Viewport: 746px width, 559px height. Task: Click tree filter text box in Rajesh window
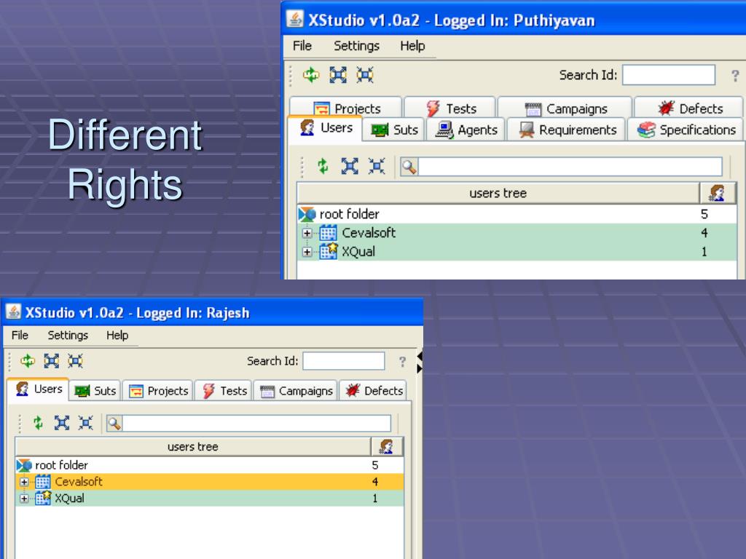[256, 423]
